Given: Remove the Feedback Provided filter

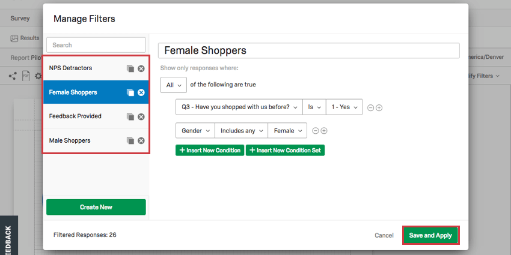Looking at the screenshot, I should click(141, 117).
